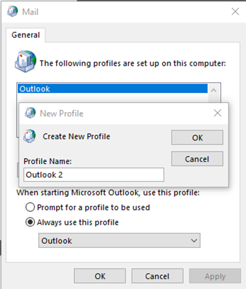
Task: Click the New Profile title bar icon
Action: (30, 113)
